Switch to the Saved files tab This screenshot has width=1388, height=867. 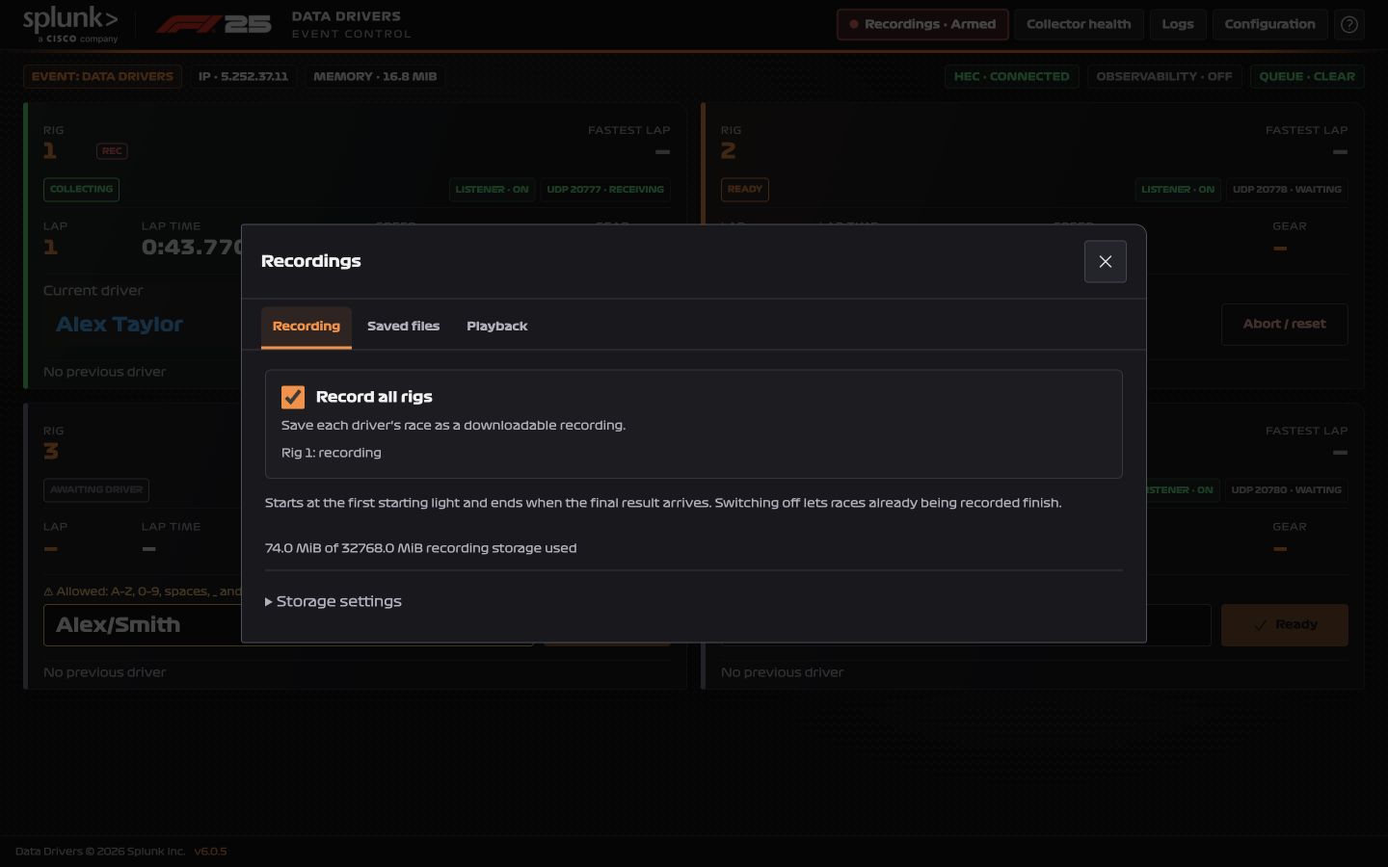(x=403, y=327)
